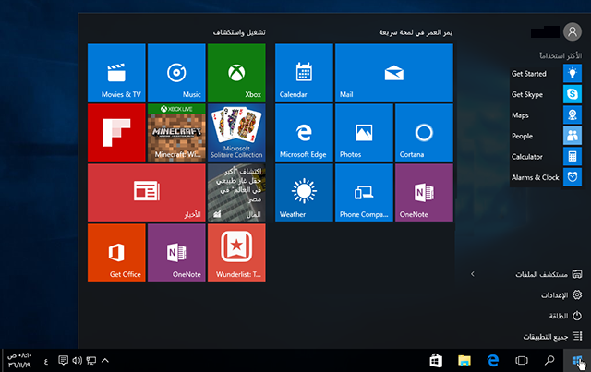This screenshot has width=591, height=372.
Task: Click 'يمر العمر في لمحة سريعة' group header
Action: [416, 32]
